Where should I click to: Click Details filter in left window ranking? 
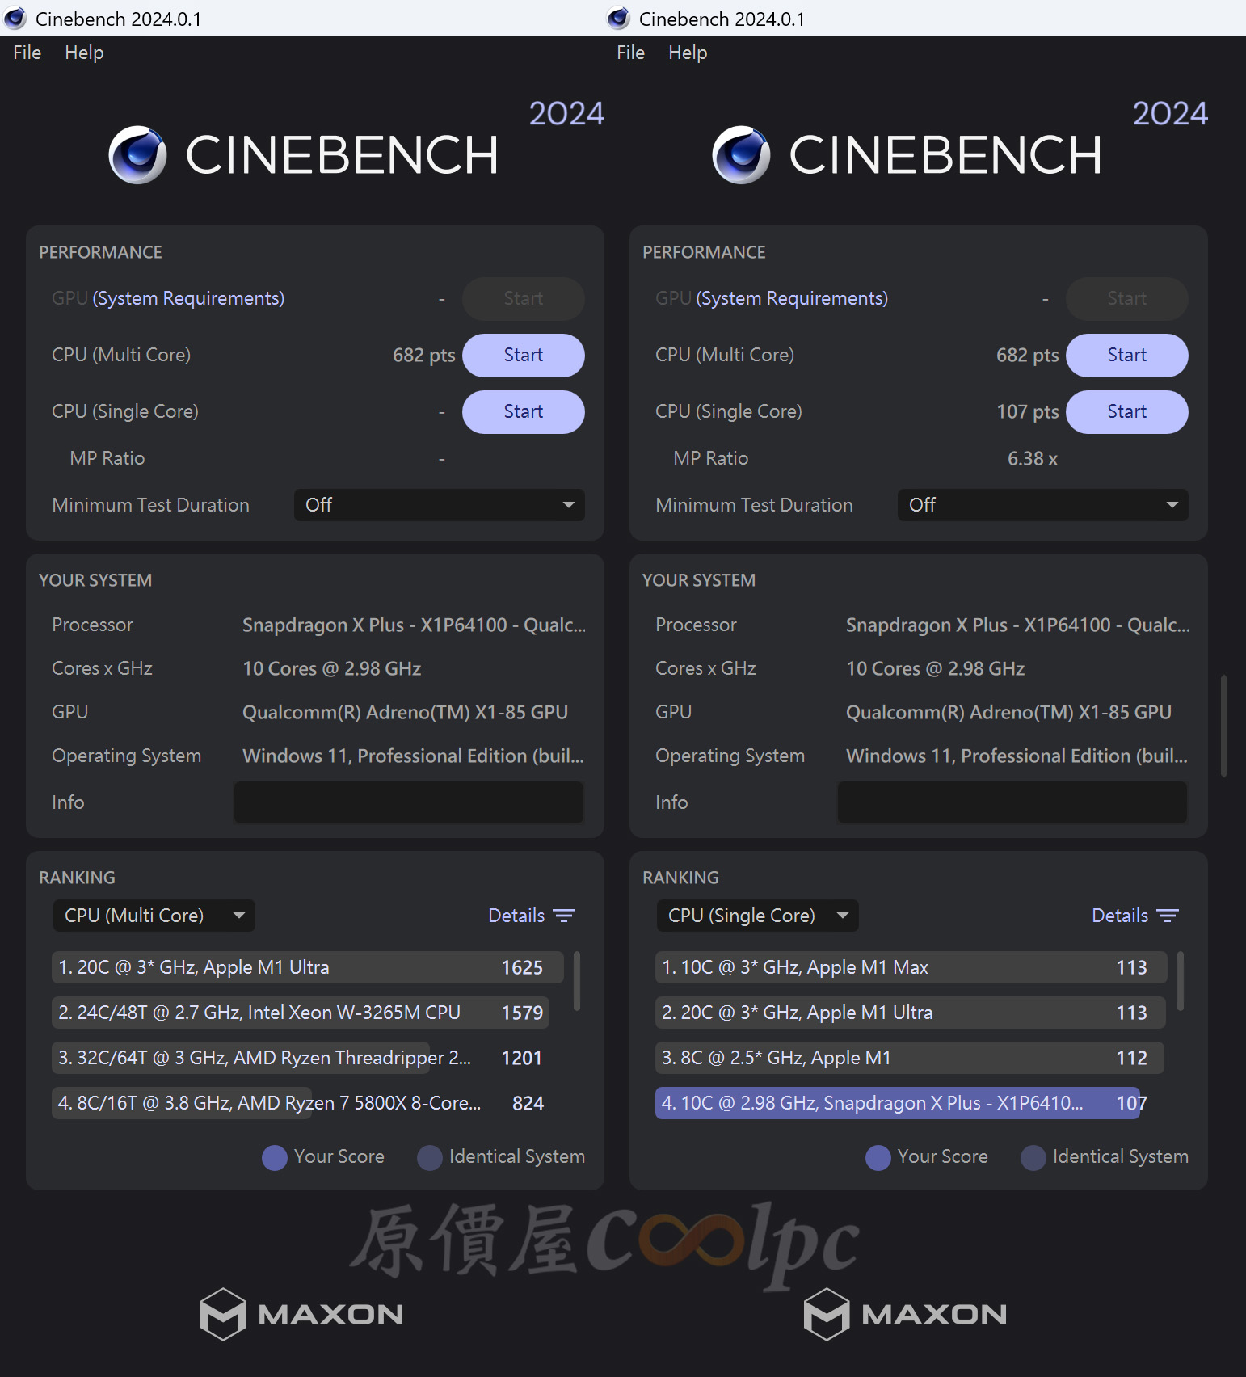coord(531,916)
